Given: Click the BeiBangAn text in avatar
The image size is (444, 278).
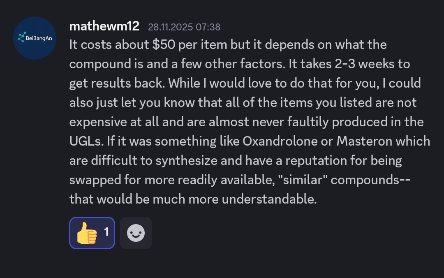Looking at the screenshot, I should 39,38.
